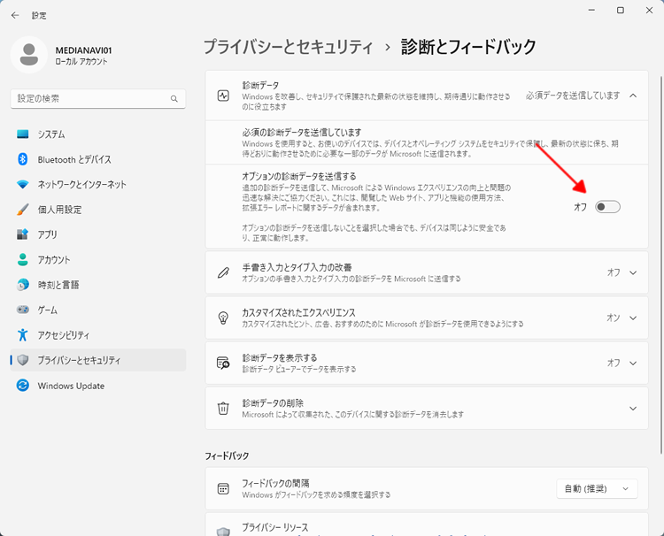The image size is (664, 536).
Task: Click the アプリ icon in the sidebar
Action: tap(22, 234)
